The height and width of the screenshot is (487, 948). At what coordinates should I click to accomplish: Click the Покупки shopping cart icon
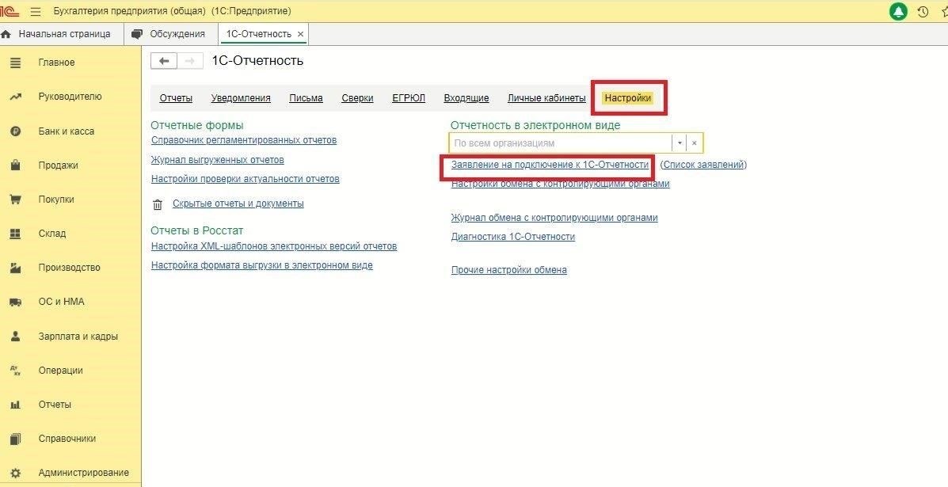pyautogui.click(x=16, y=200)
